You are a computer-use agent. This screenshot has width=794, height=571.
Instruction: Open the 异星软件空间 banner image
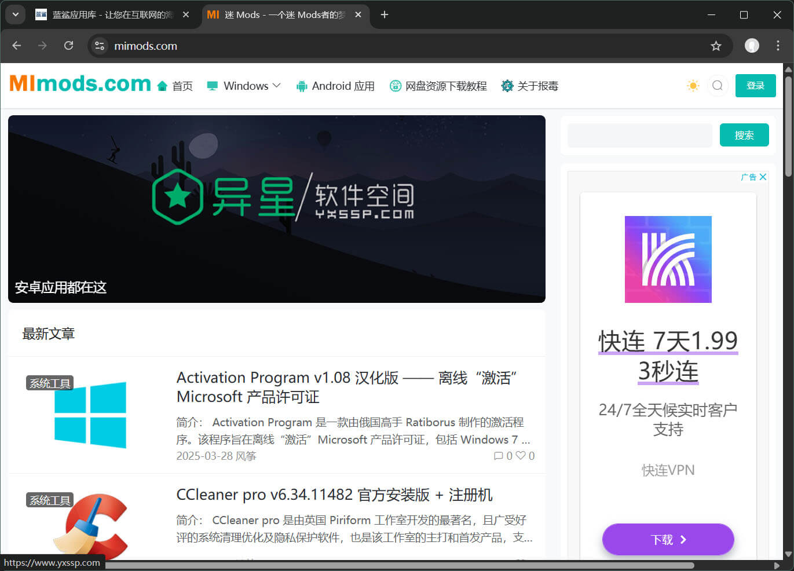pos(277,209)
